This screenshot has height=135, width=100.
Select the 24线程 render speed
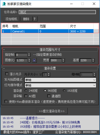[x=26, y=91]
